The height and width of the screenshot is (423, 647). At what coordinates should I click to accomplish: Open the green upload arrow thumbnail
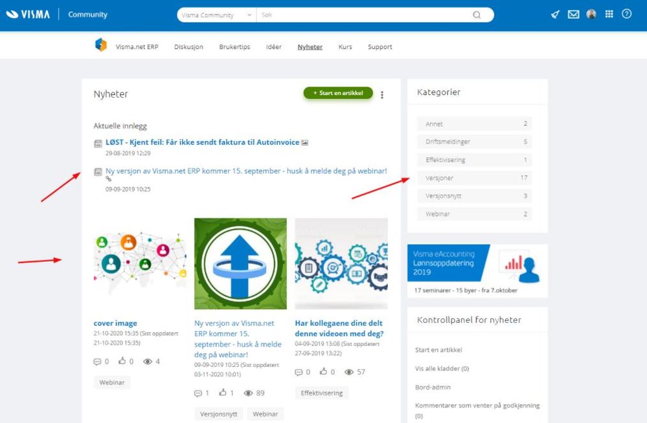point(240,263)
